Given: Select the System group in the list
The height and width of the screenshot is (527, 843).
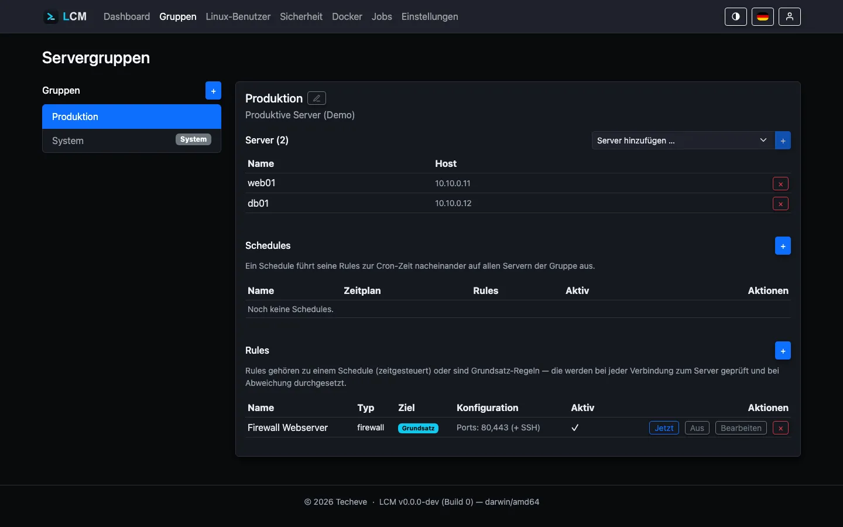Looking at the screenshot, I should (132, 141).
